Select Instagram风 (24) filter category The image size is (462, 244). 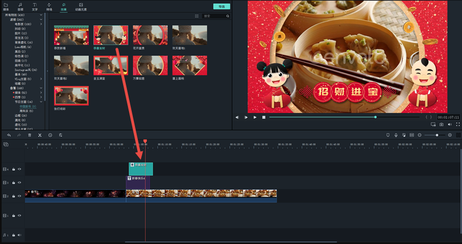point(26,70)
